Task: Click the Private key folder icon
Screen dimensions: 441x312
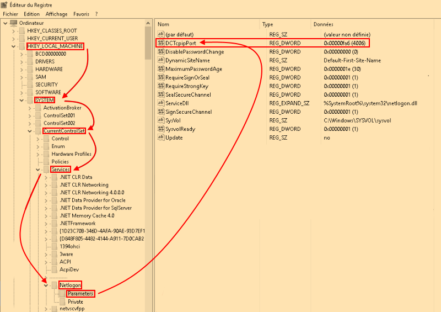Action: (63, 302)
